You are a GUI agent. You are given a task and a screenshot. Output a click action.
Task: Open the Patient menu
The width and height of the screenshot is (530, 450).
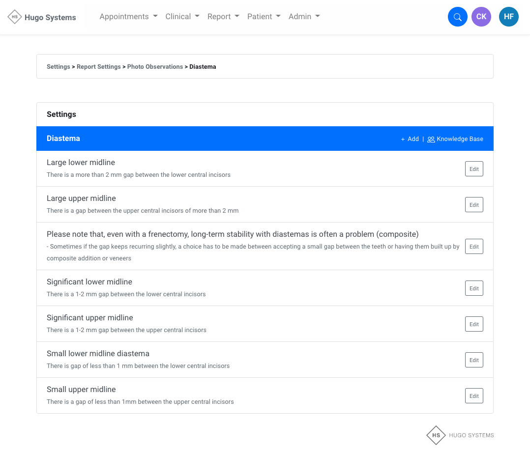pyautogui.click(x=264, y=17)
